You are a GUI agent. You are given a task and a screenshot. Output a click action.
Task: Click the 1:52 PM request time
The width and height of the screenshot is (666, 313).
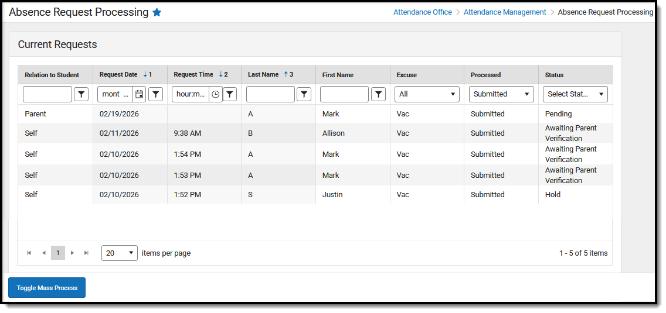coord(188,195)
